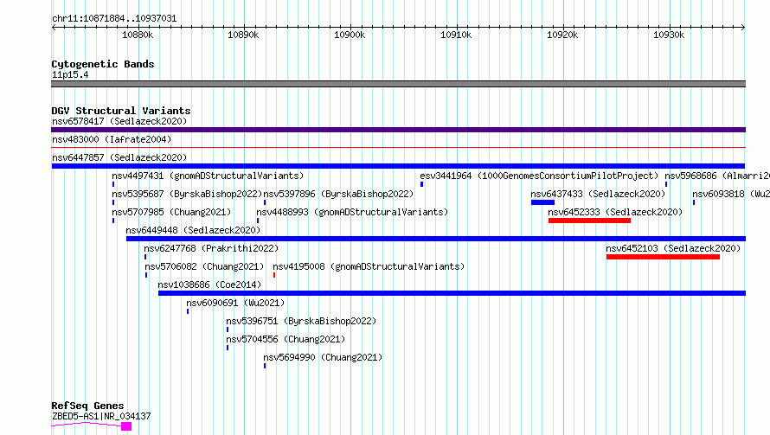Click the nsv6447857 blue variant bar
Viewport: 770px width, 435px height.
tap(398, 166)
